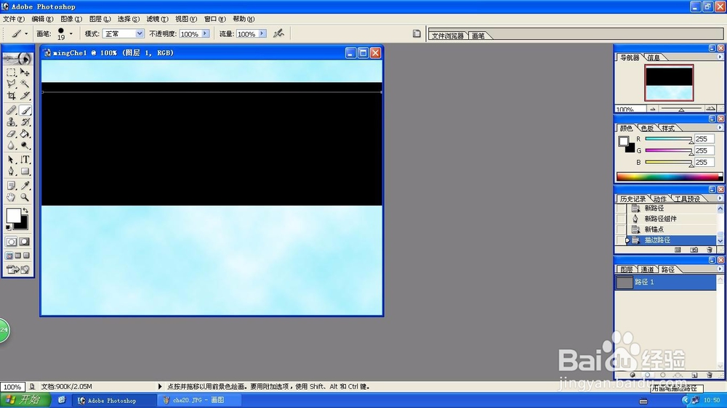Select the Move tool
The height and width of the screenshot is (408, 727).
click(25, 73)
